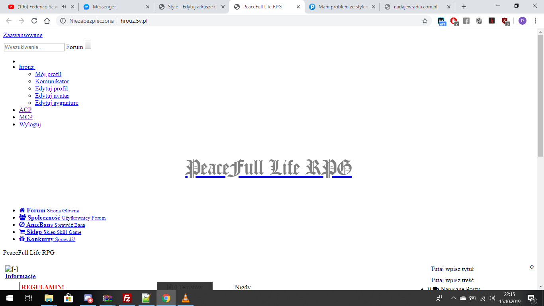The width and height of the screenshot is (544, 306).
Task: Click the Forum home icon link
Action: point(22,210)
